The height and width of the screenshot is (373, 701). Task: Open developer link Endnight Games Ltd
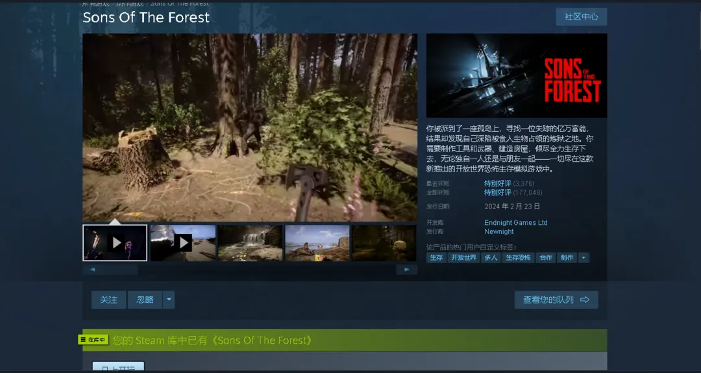pos(515,223)
